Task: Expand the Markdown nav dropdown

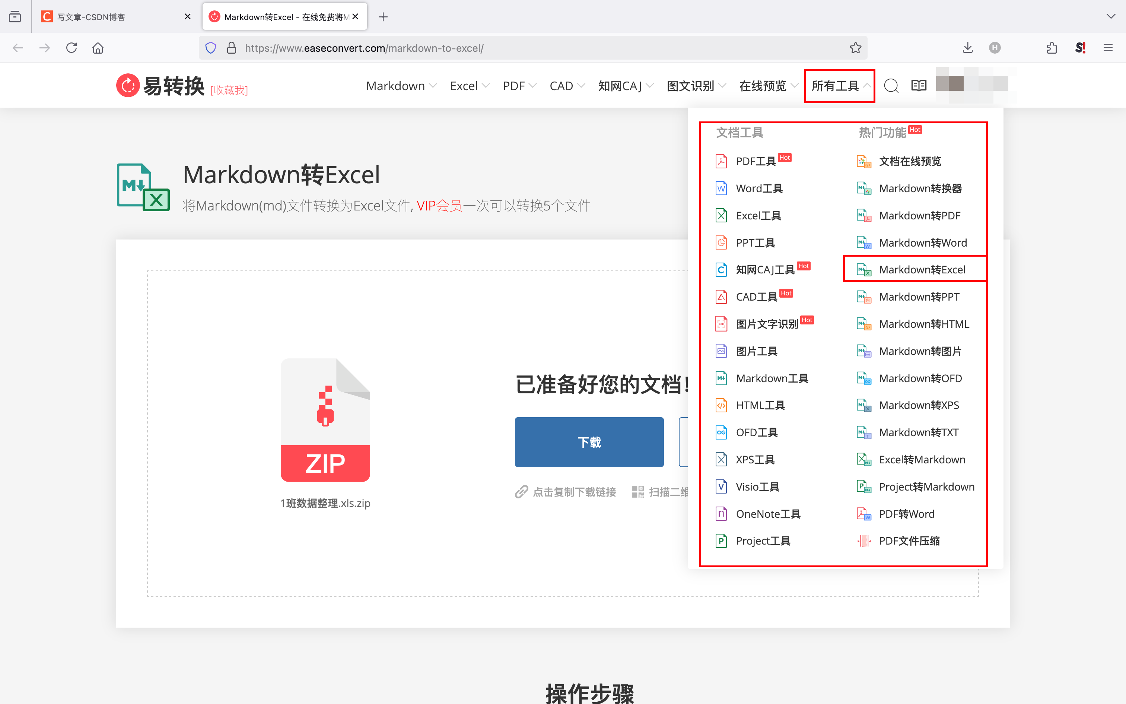Action: [401, 86]
